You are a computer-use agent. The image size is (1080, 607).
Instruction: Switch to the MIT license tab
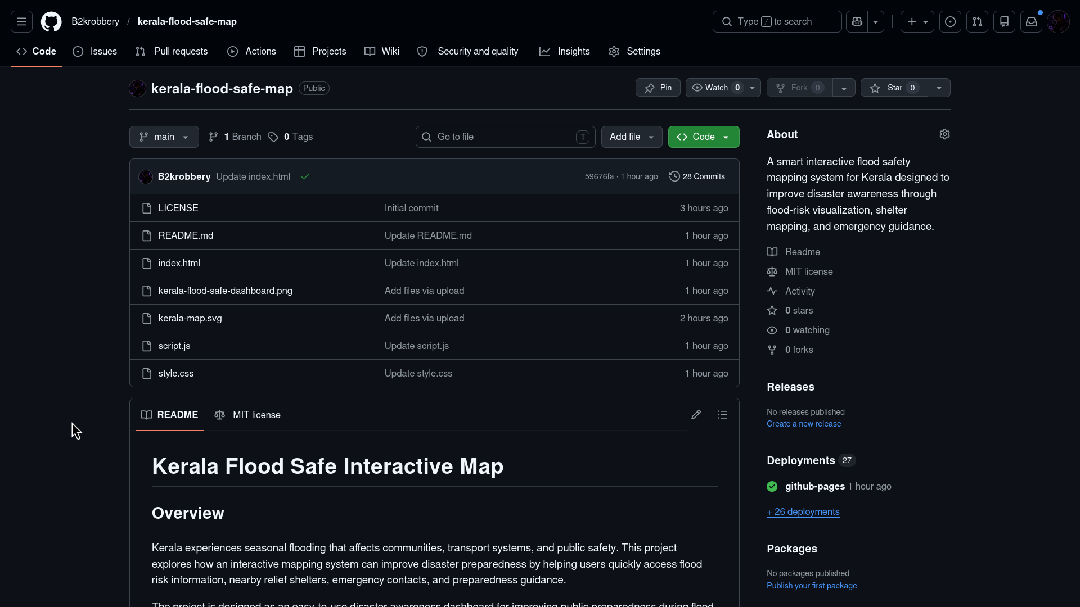click(x=247, y=415)
